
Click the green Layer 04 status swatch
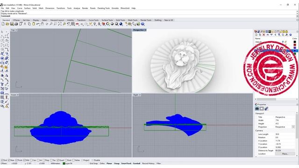(64, 163)
